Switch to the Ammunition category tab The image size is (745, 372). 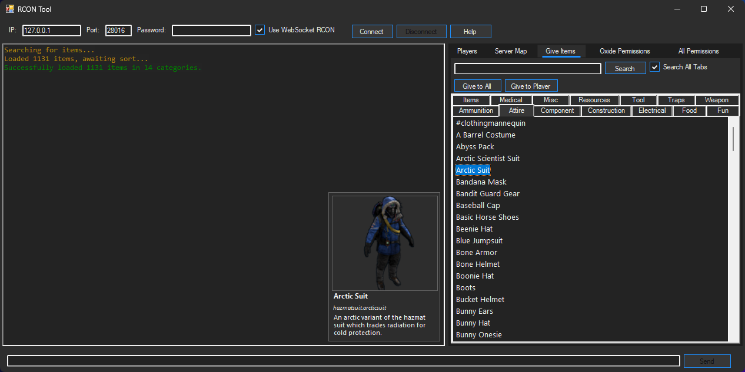475,110
